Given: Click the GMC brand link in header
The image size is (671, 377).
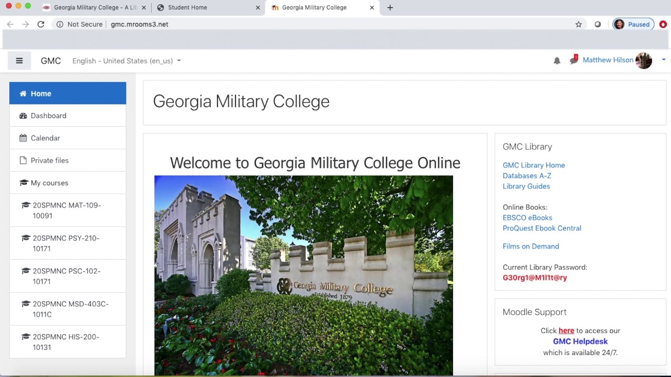Looking at the screenshot, I should (x=51, y=61).
